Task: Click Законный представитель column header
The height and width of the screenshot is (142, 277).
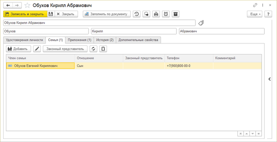Action: tap(144, 58)
